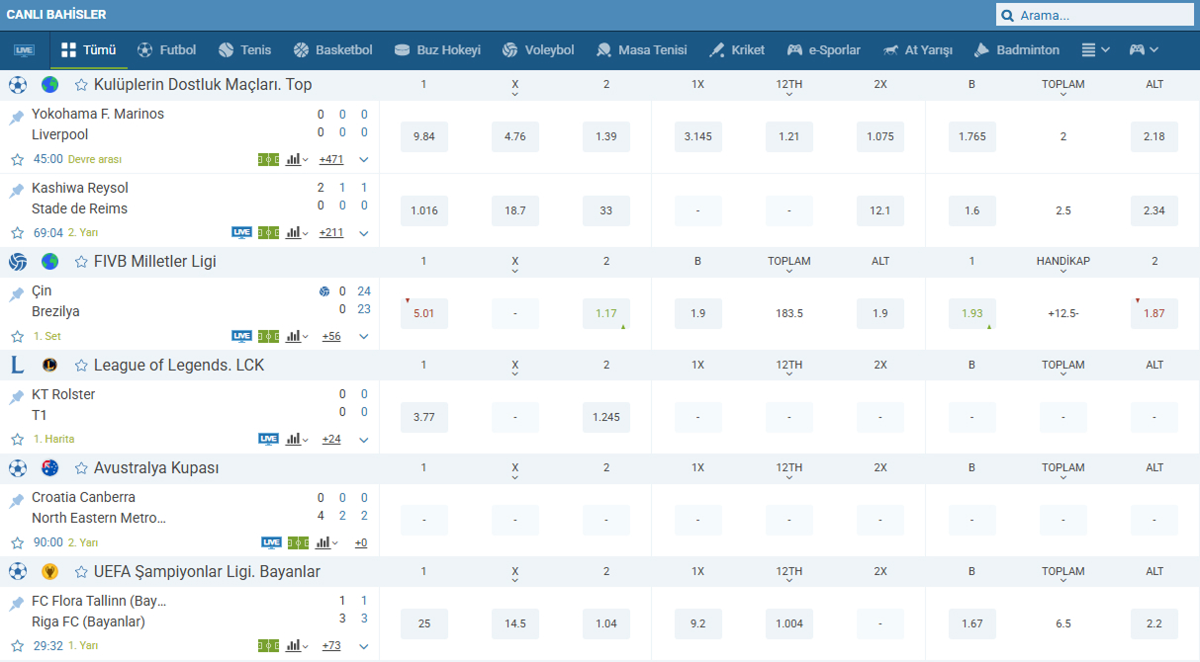Open live stream for Croatia Canberra match
The height and width of the screenshot is (662, 1200).
click(271, 542)
